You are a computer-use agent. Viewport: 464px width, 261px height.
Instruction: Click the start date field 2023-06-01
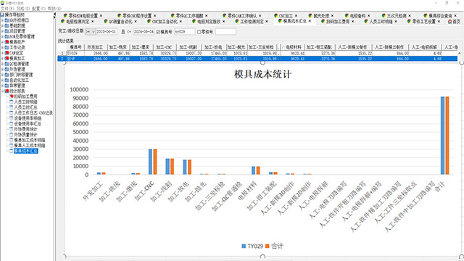pos(107,32)
